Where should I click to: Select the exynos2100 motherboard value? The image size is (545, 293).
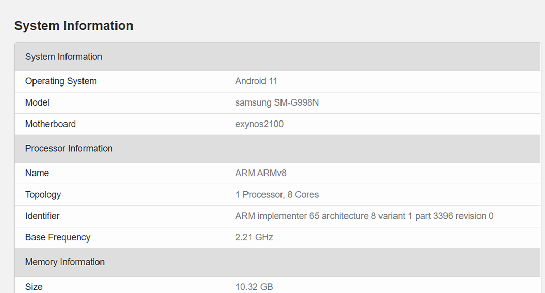pyautogui.click(x=259, y=124)
